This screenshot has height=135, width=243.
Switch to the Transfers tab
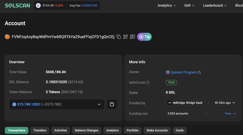coord(40,130)
